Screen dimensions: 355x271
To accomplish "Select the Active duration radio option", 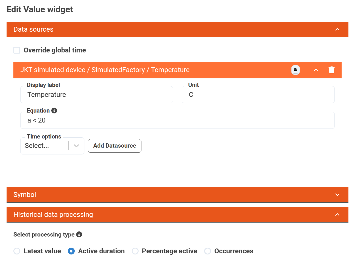I will point(72,251).
